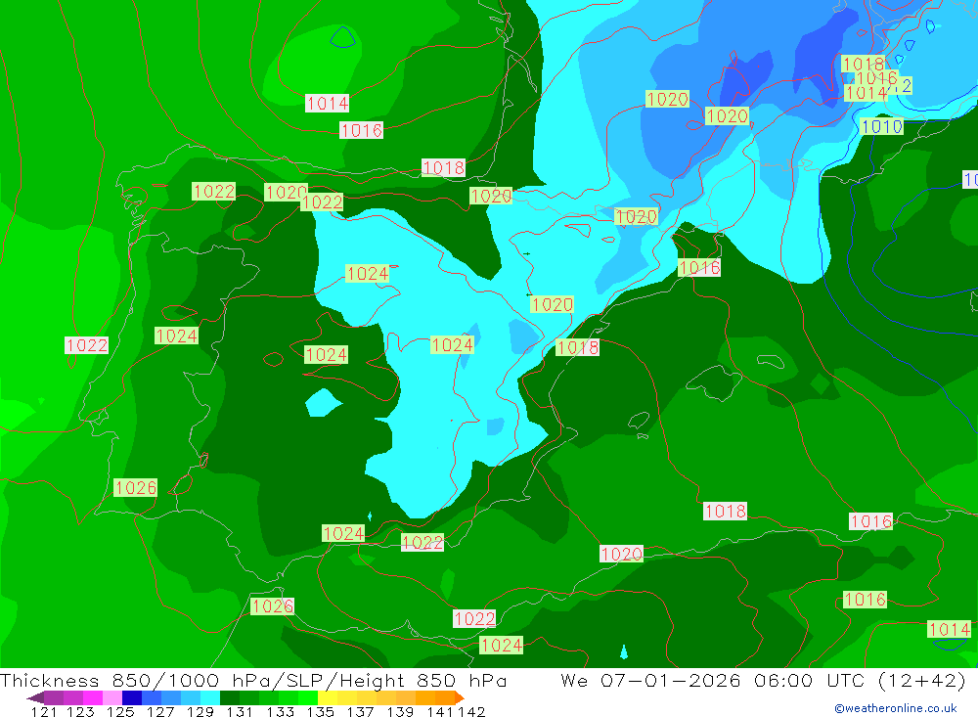This screenshot has width=978, height=717.
Task: Click the legend value 141
Action: point(439,711)
